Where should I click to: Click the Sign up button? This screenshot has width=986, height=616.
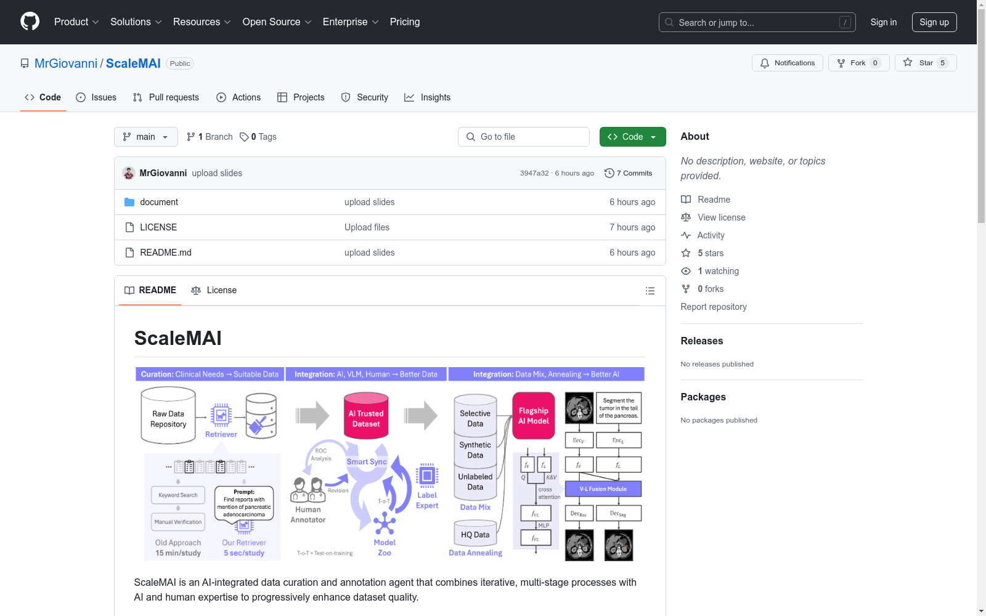[934, 22]
